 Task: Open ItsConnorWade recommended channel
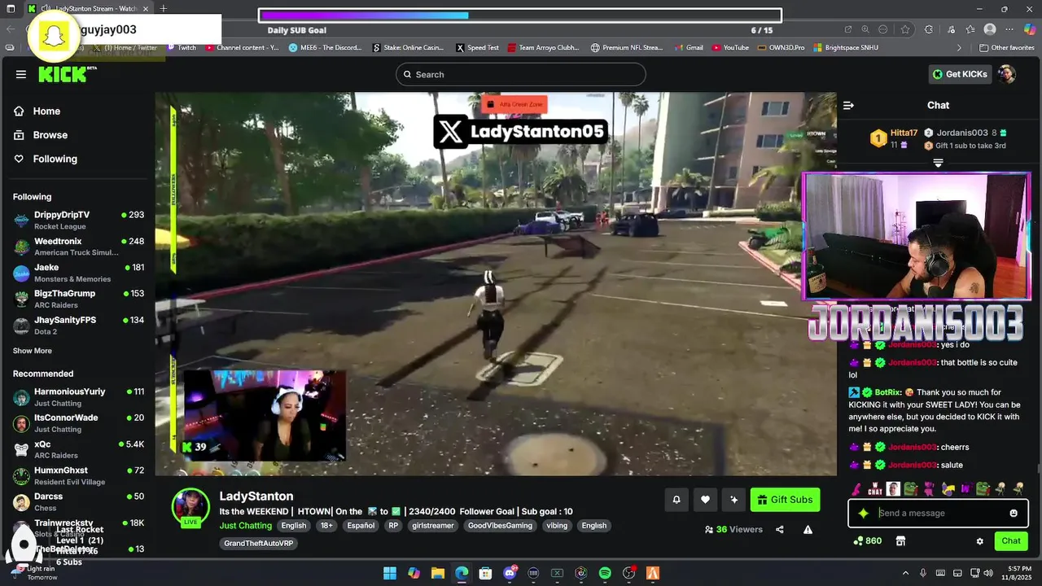coord(78,423)
